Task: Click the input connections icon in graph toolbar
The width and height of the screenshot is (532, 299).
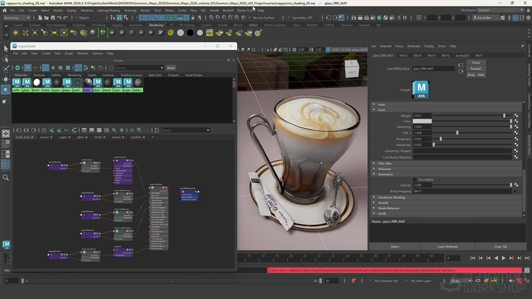Action: coord(19,130)
